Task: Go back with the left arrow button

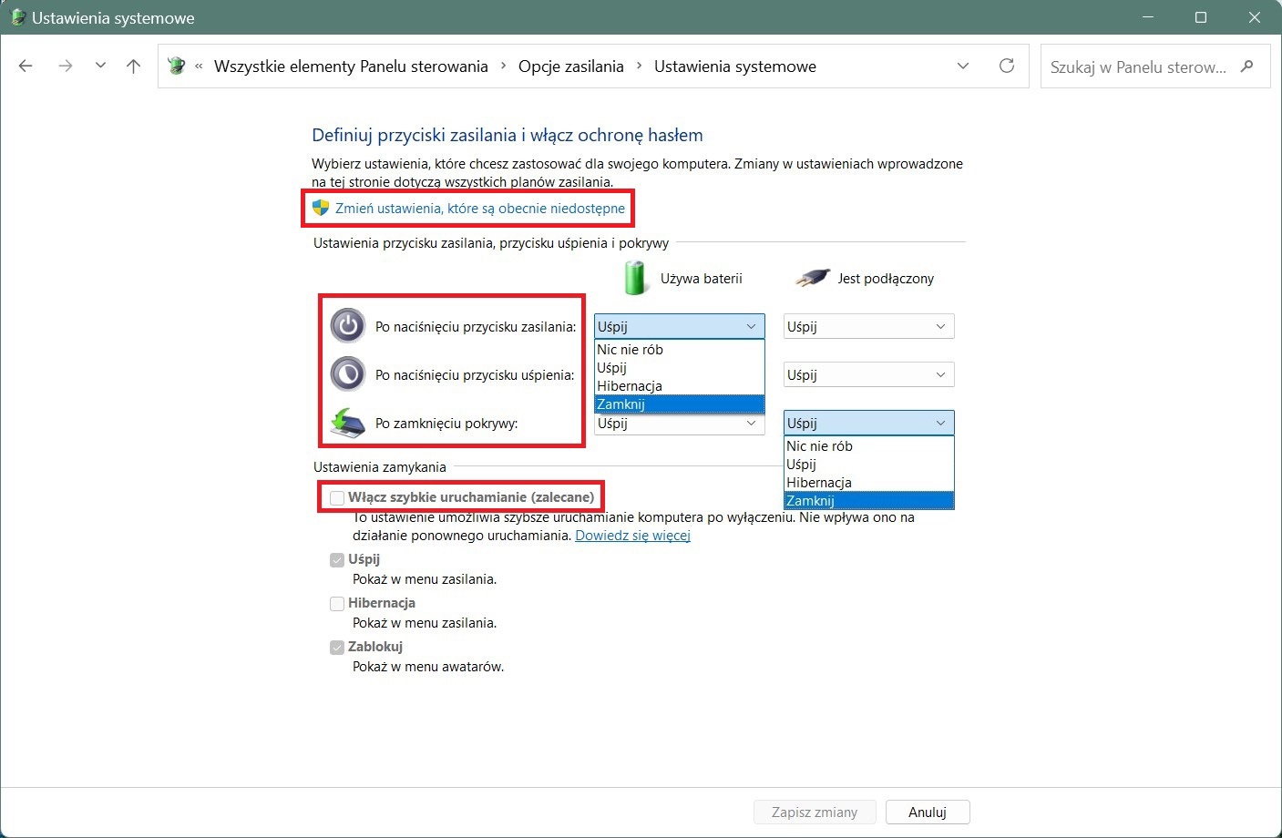Action: [26, 66]
